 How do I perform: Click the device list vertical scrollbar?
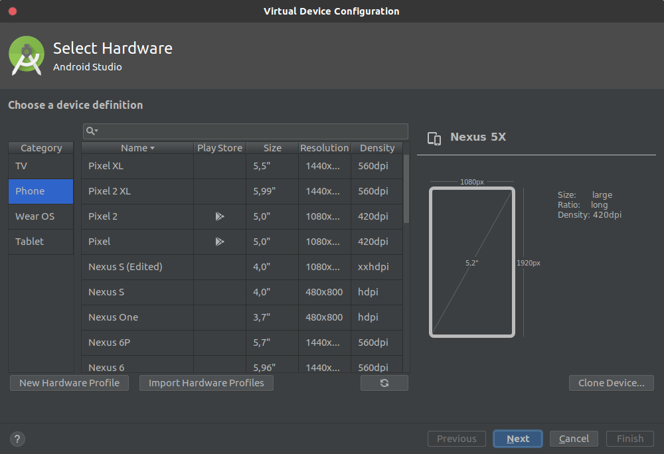click(x=406, y=189)
